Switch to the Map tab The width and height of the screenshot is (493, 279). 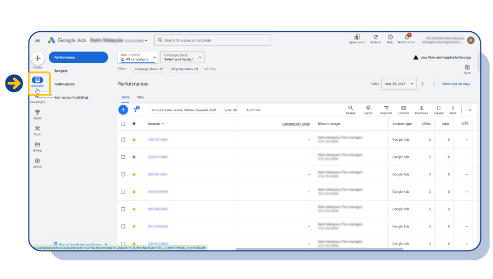[140, 97]
